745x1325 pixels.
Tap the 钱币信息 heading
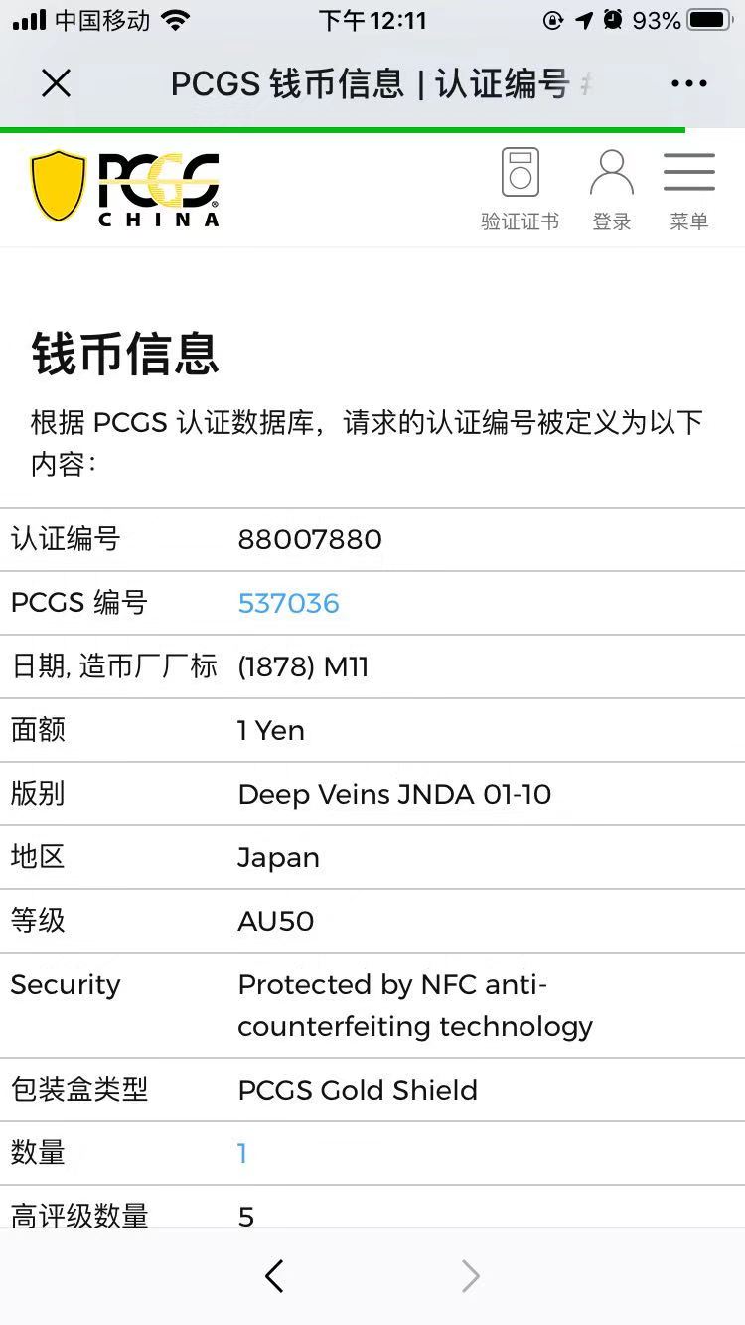tap(125, 354)
